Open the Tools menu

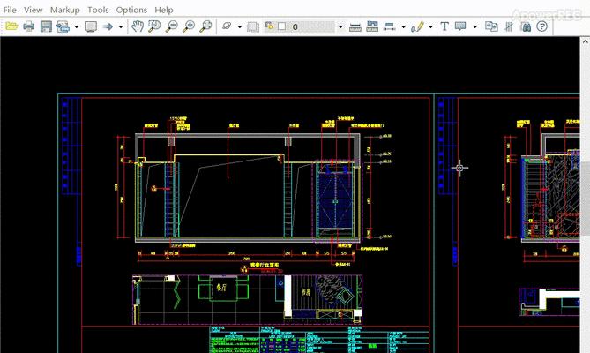click(x=98, y=10)
